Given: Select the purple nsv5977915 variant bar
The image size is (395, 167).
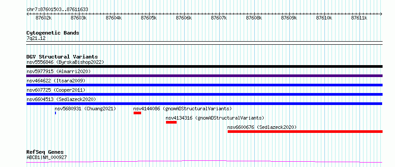Looking at the screenshot, I should pyautogui.click(x=204, y=76).
